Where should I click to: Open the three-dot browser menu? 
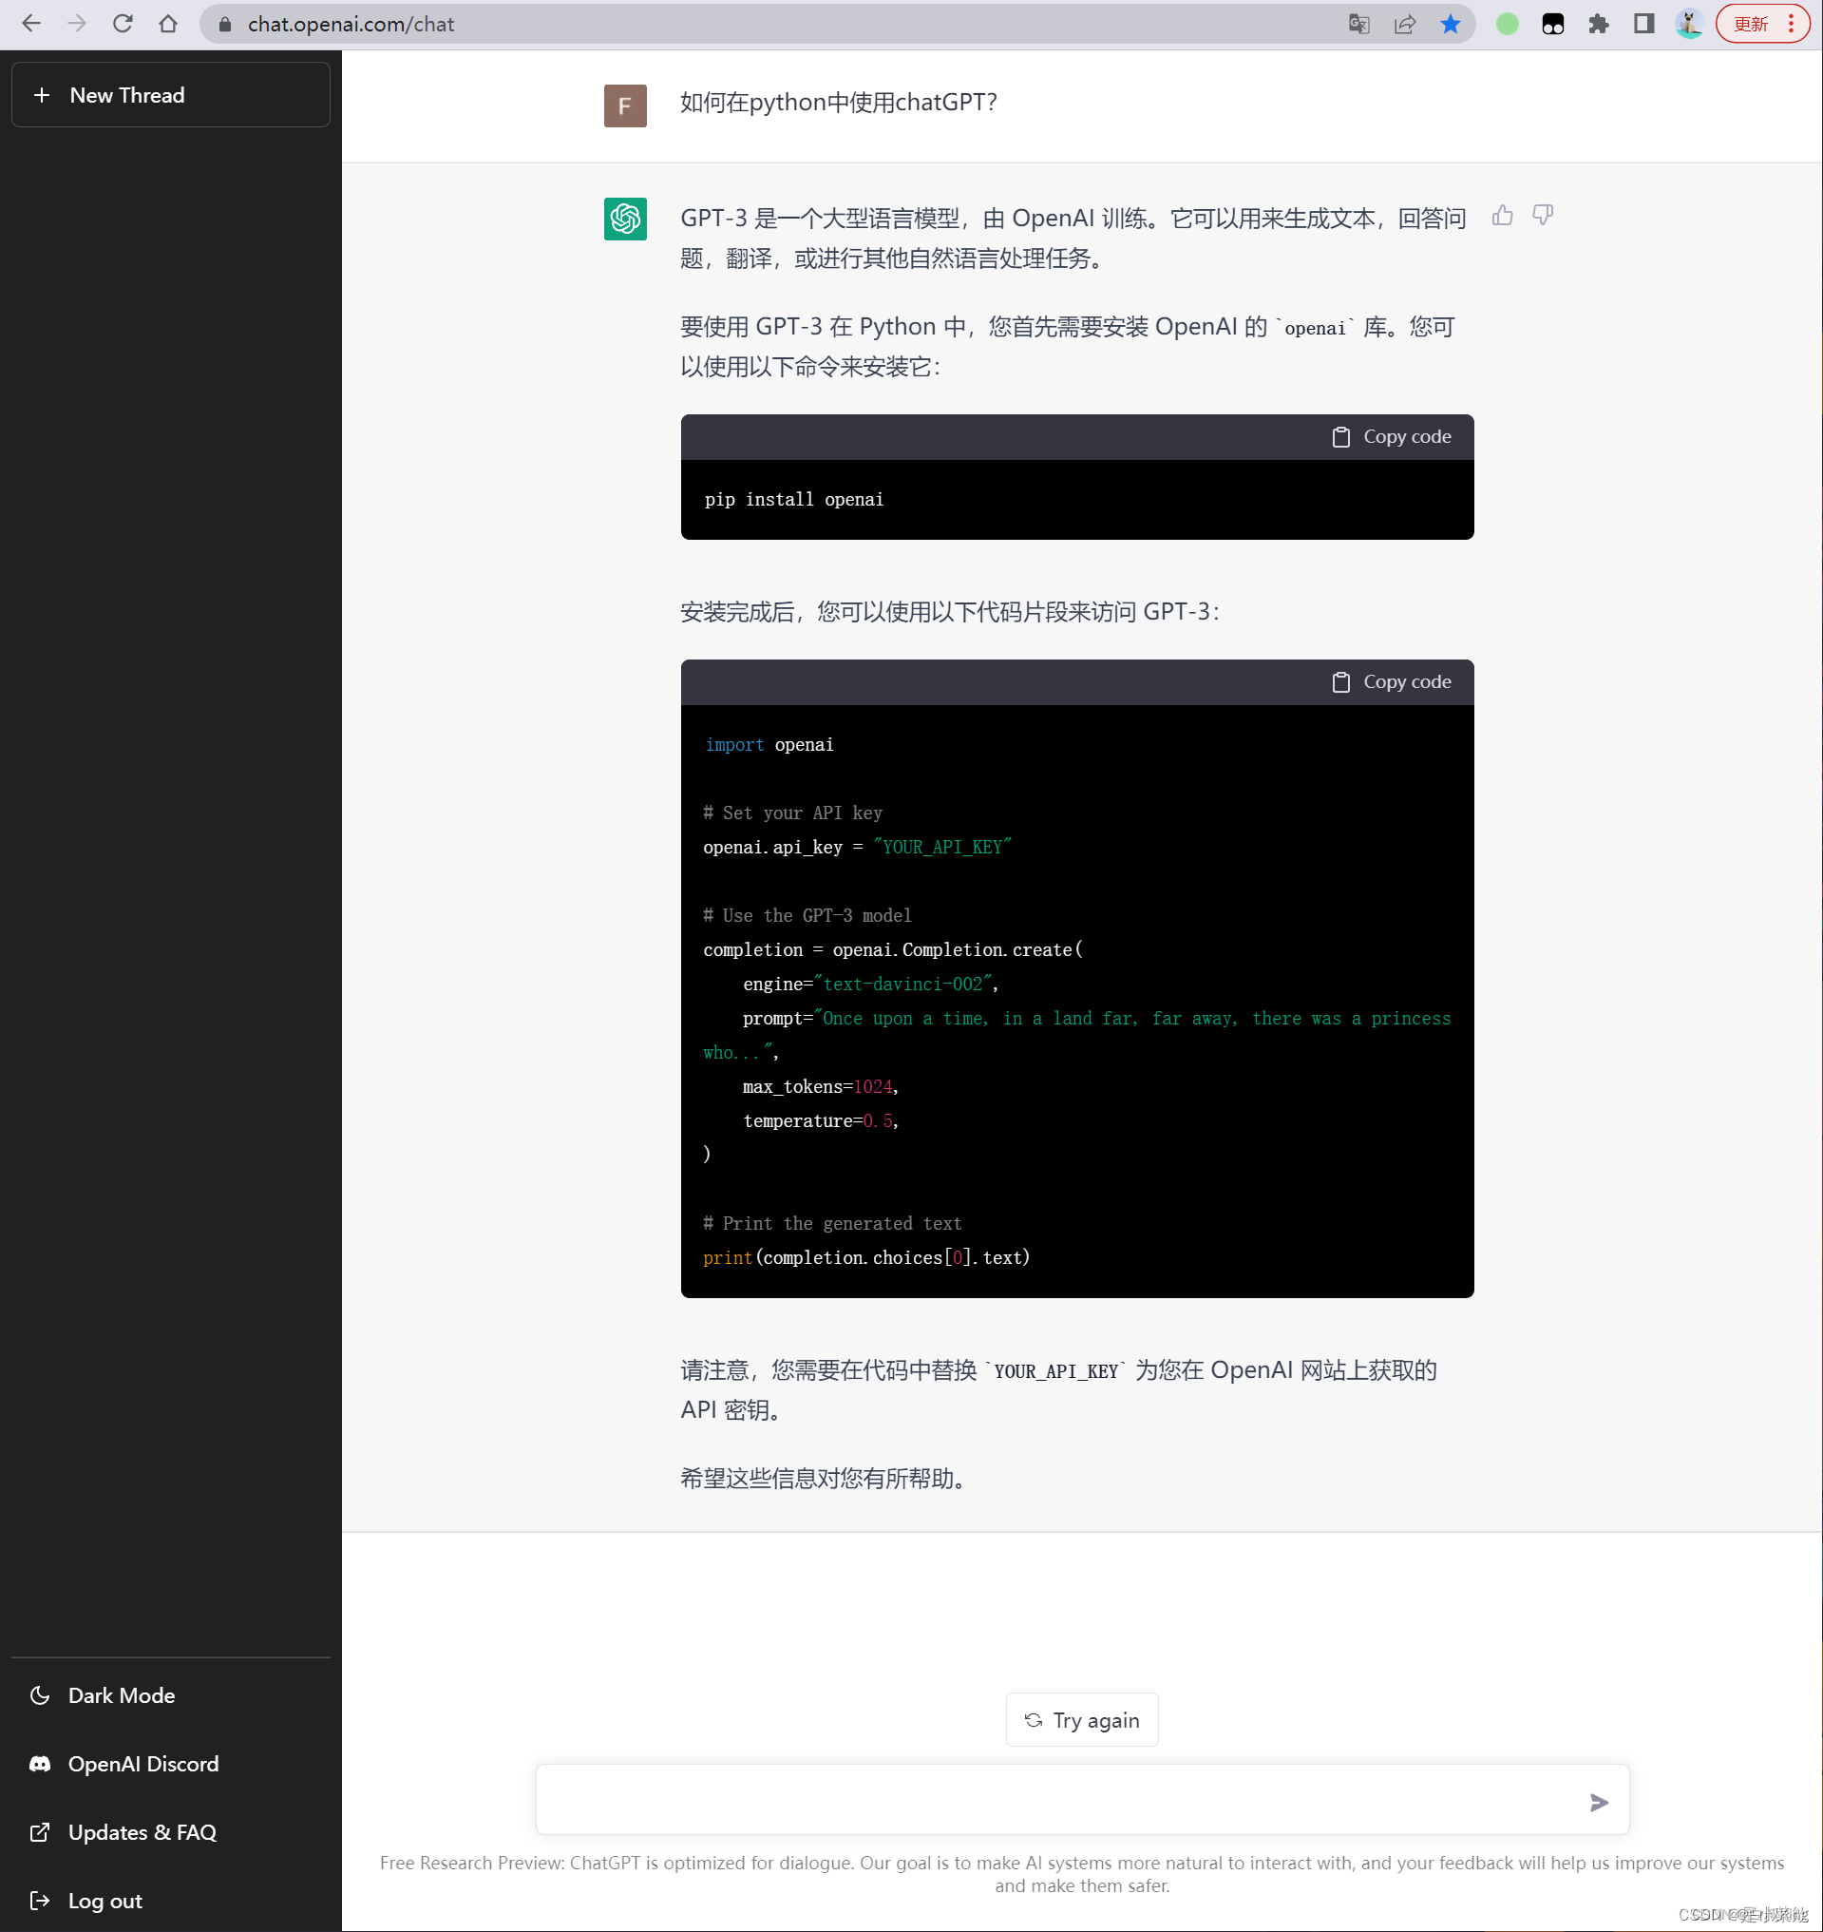point(1791,25)
